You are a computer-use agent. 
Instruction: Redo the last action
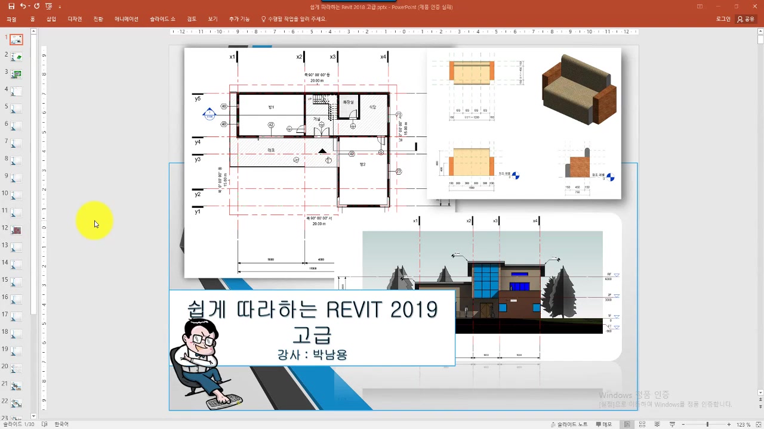37,6
